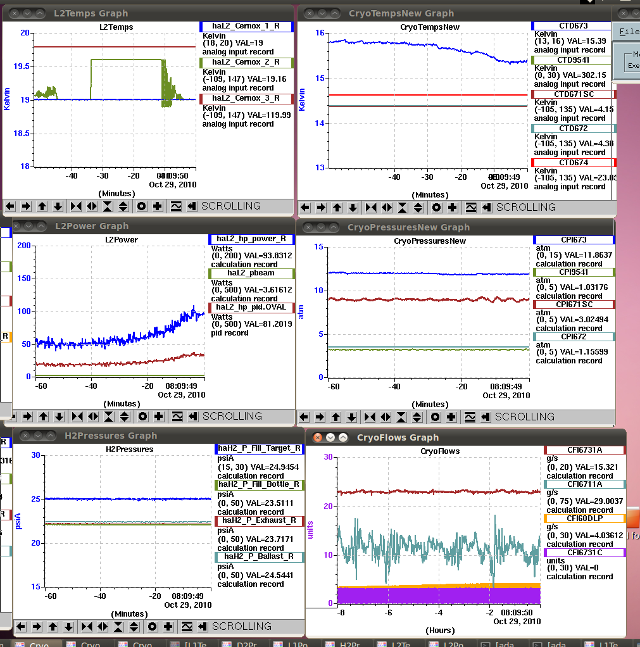The width and height of the screenshot is (640, 647).
Task: Select the CTD671SC curve legend label
Action: (574, 94)
